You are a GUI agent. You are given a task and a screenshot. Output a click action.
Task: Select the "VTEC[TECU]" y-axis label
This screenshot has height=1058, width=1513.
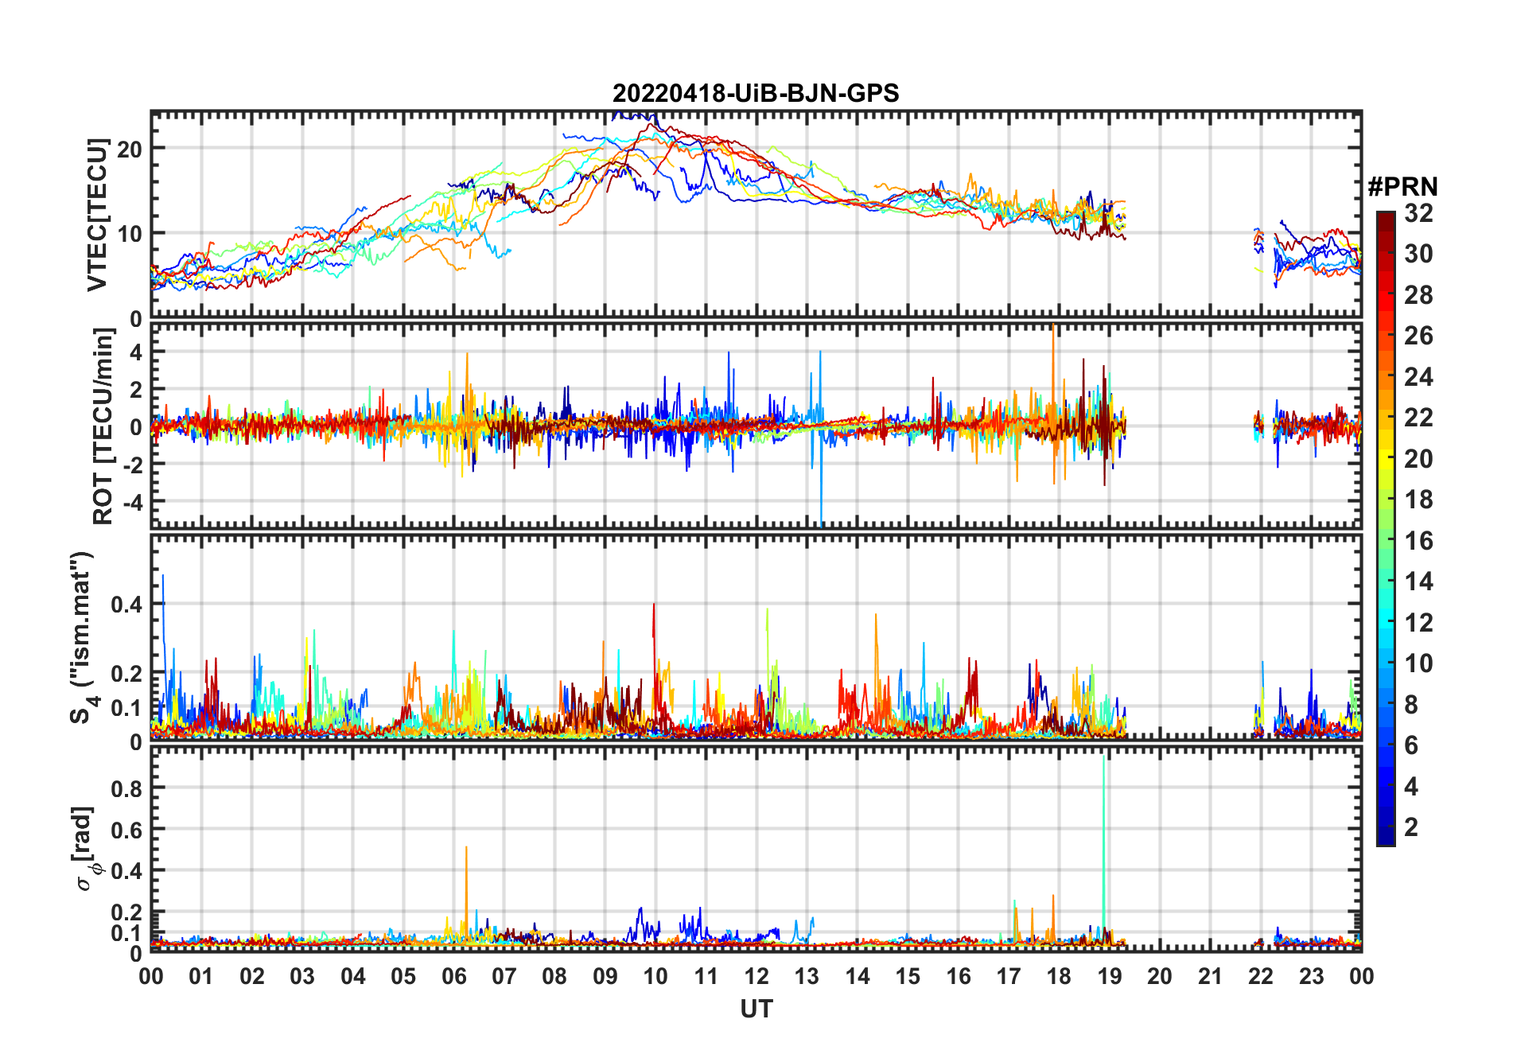[97, 215]
